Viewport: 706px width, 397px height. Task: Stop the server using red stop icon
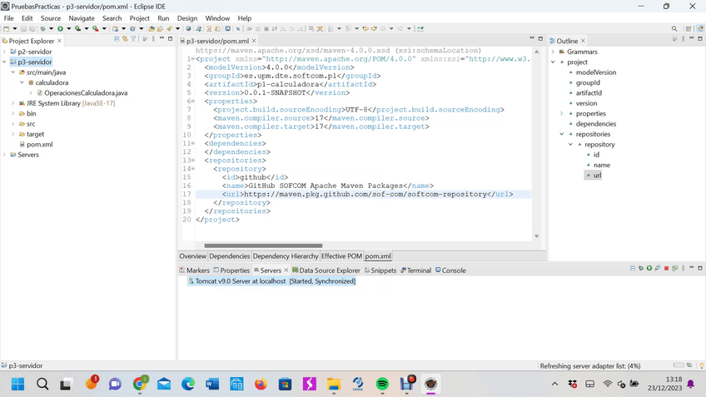coord(666,269)
